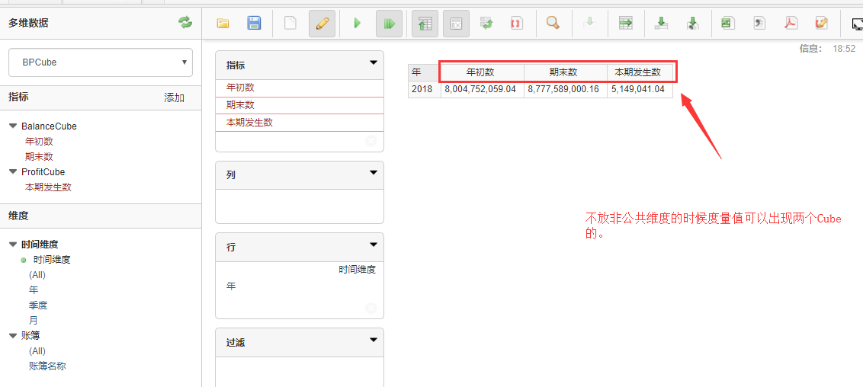Click the 年 column header in result table
The height and width of the screenshot is (387, 863).
[x=425, y=72]
